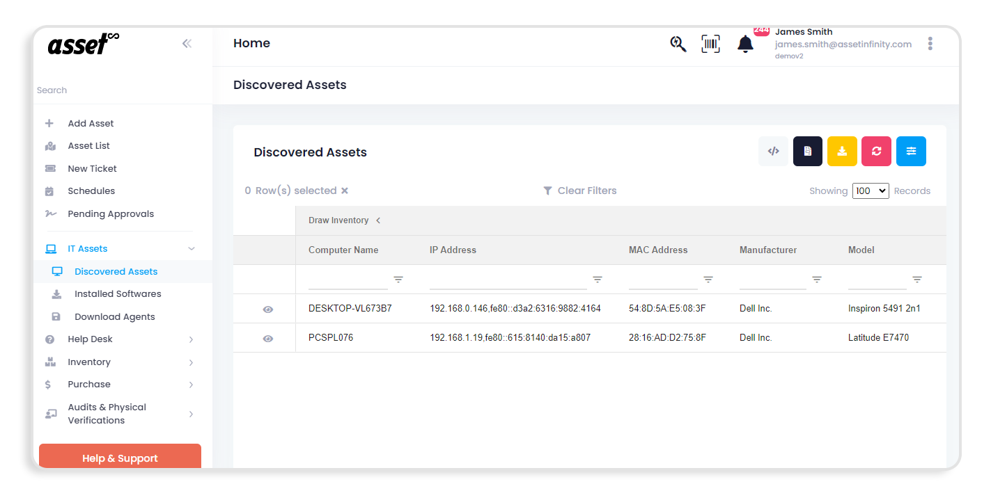Open the three-dot profile menu
This screenshot has width=991, height=500.
[x=930, y=43]
